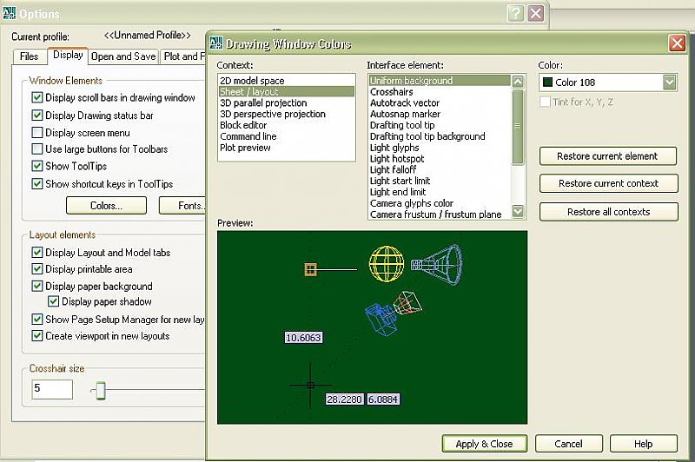Click the 10.6063 tooltip in preview
This screenshot has height=462, width=695.
tap(303, 338)
